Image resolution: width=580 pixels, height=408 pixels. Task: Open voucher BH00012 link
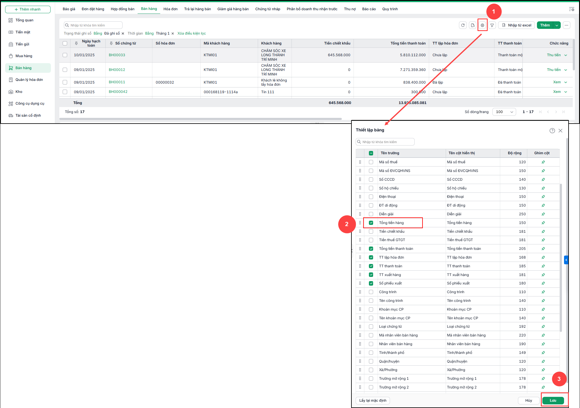coord(117,70)
